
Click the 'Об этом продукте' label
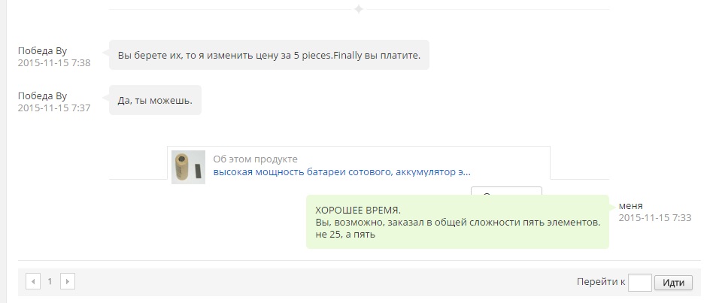point(255,159)
